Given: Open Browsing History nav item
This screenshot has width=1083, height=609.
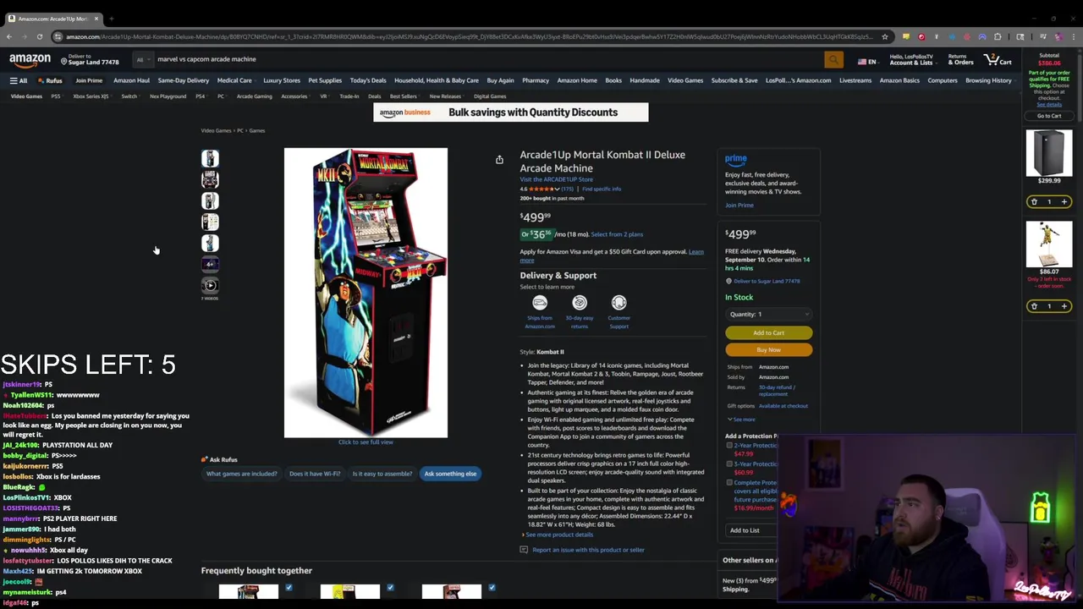Looking at the screenshot, I should [988, 80].
